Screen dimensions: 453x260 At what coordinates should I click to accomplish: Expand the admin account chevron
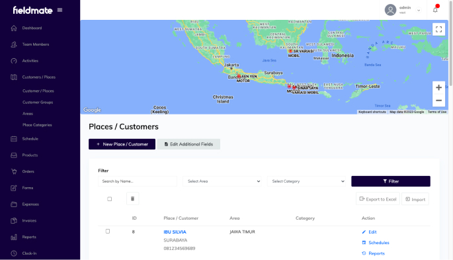tap(419, 11)
